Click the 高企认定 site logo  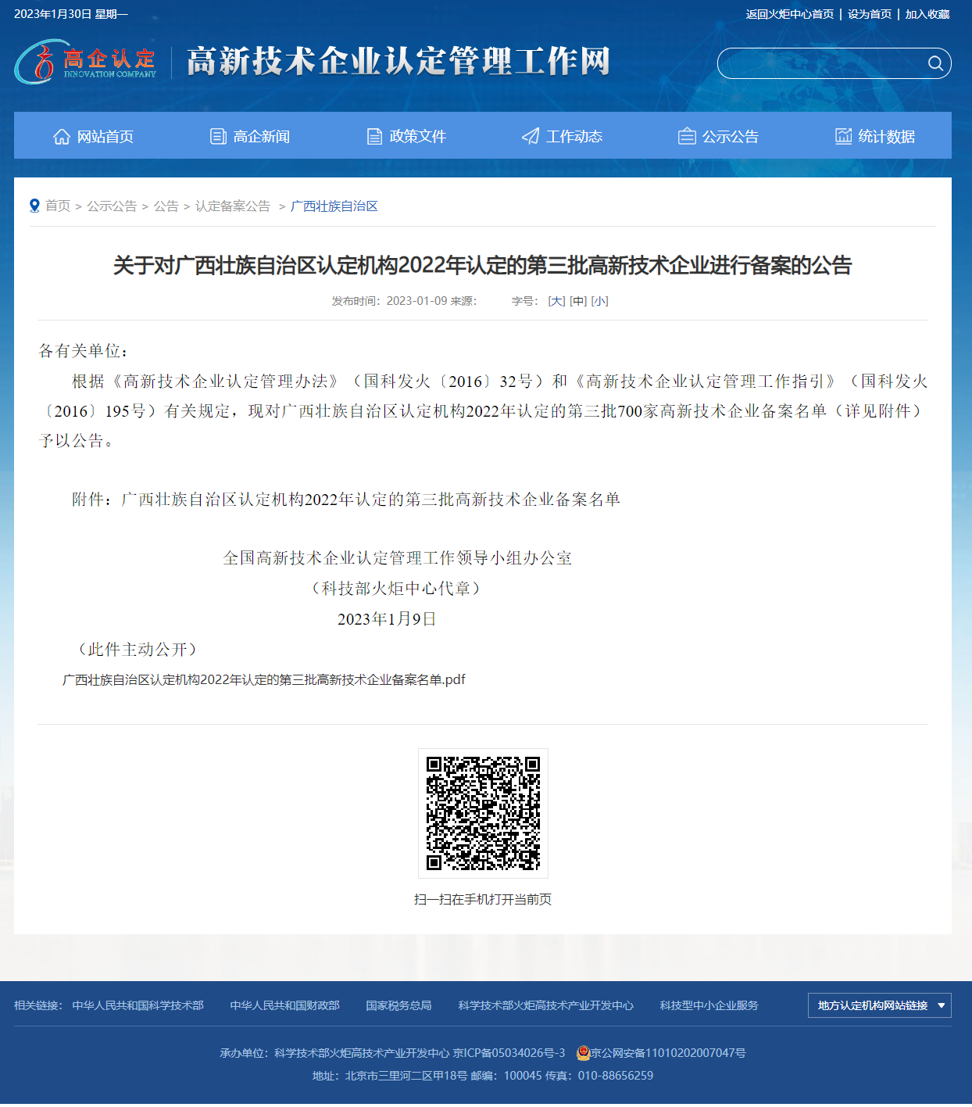click(x=86, y=62)
